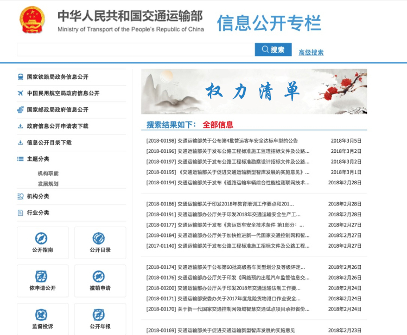Click the postal icon for 国家邮政局

click(x=20, y=109)
